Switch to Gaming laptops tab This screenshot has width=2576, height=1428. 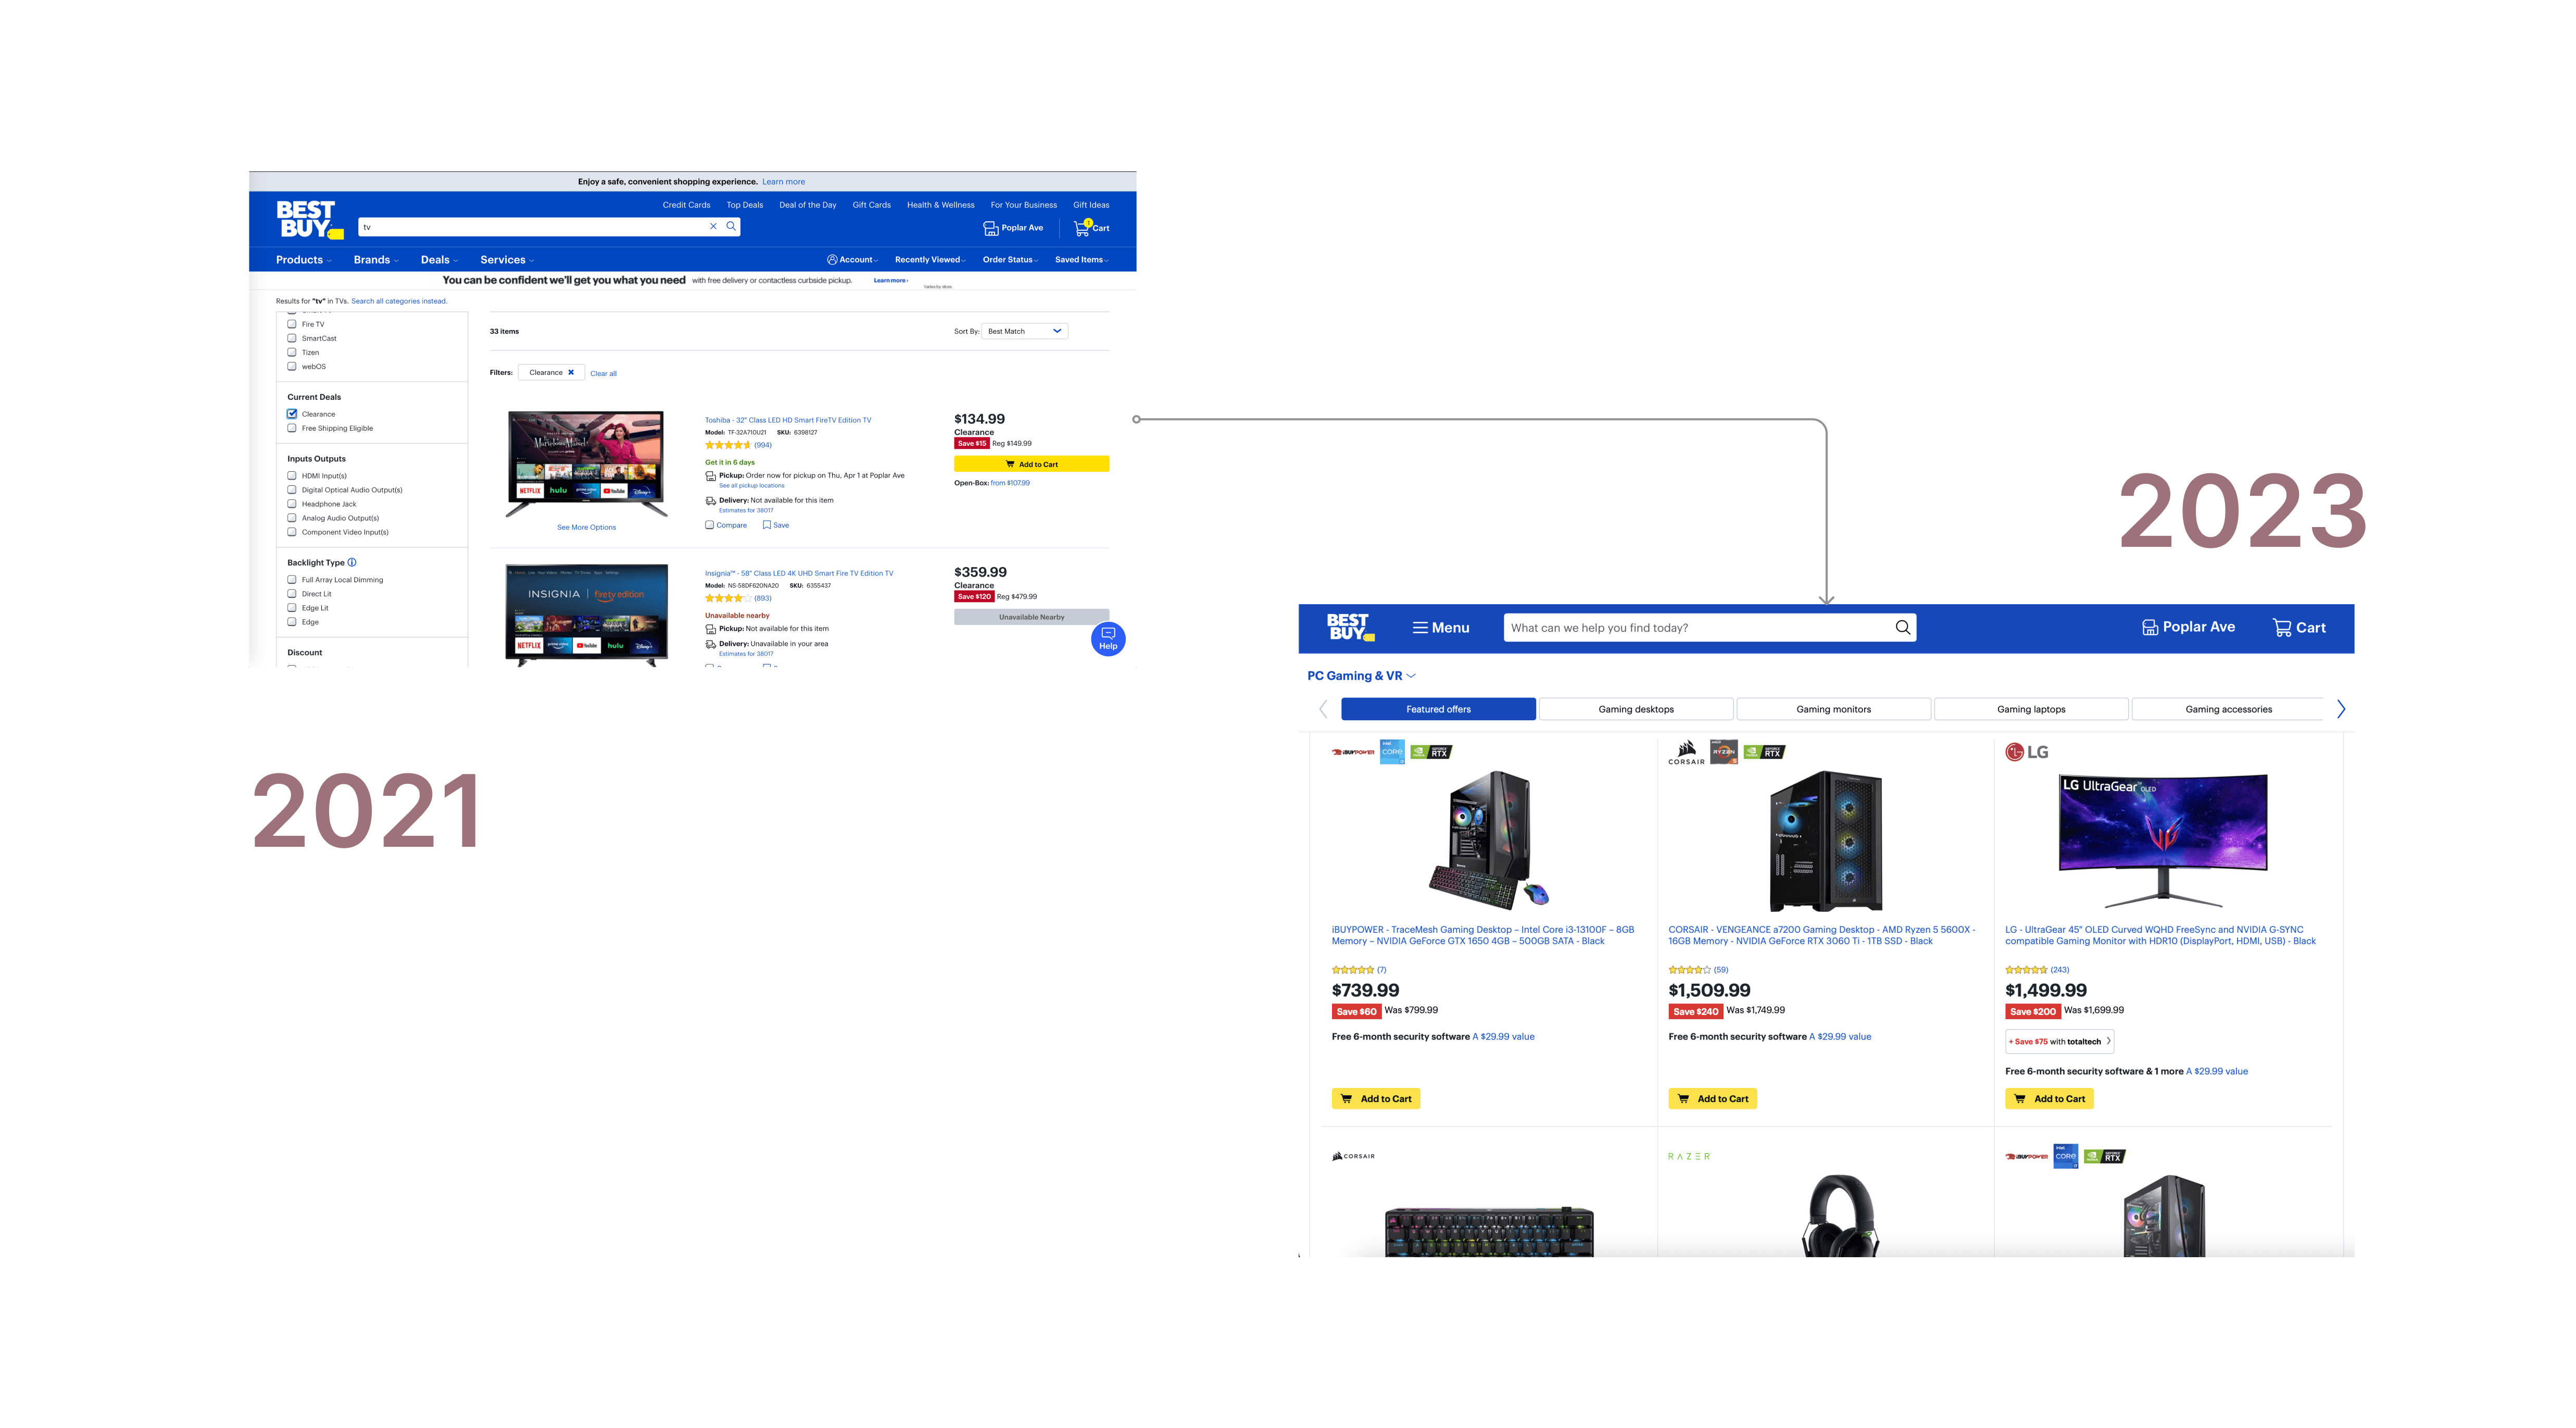pyautogui.click(x=2031, y=709)
